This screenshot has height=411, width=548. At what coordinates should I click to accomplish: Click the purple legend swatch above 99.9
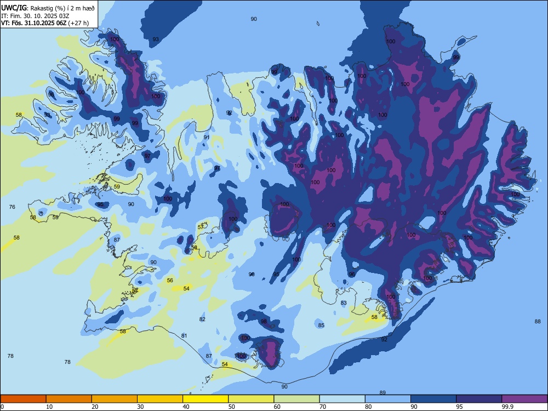pos(524,399)
